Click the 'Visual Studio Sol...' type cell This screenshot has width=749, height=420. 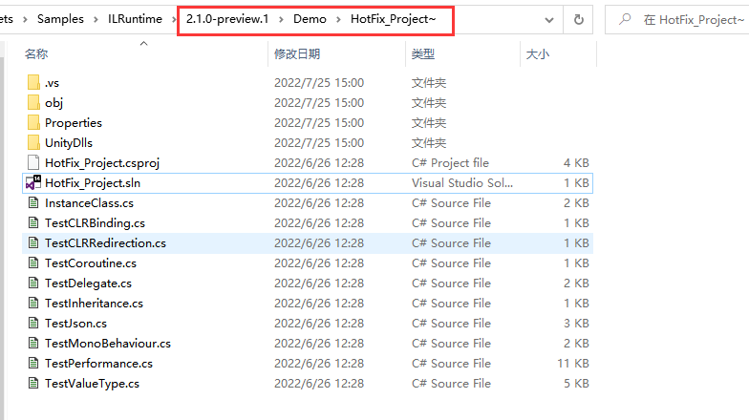(x=462, y=183)
